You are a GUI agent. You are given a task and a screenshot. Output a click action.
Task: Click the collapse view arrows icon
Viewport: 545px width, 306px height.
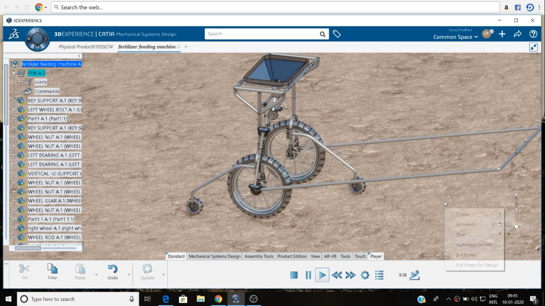533,47
